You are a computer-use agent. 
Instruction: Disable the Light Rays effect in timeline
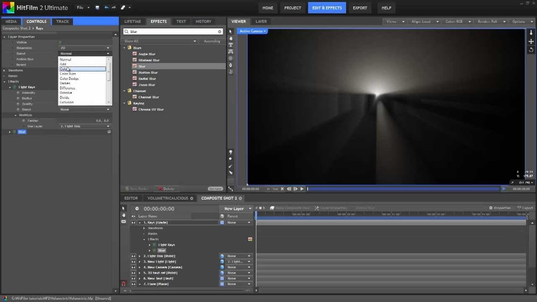[154, 245]
